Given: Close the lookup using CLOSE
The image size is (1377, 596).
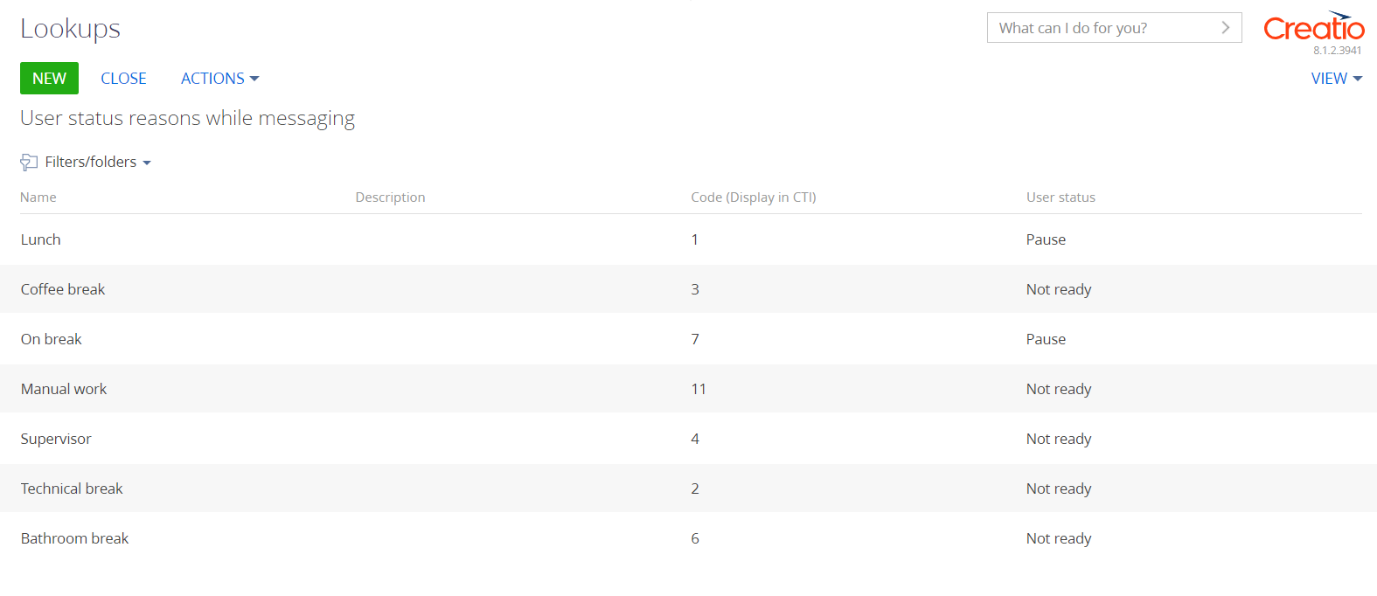Looking at the screenshot, I should click(x=123, y=79).
